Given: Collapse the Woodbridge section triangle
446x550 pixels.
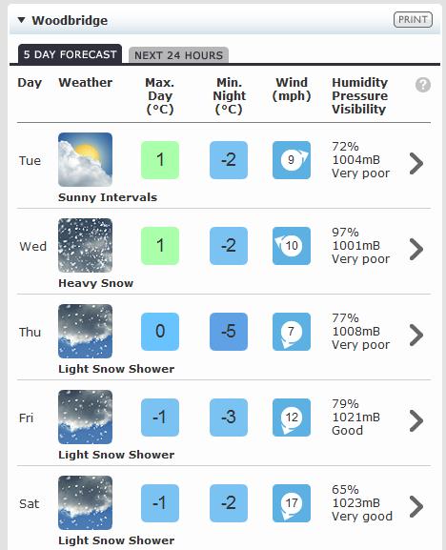Looking at the screenshot, I should tap(21, 20).
